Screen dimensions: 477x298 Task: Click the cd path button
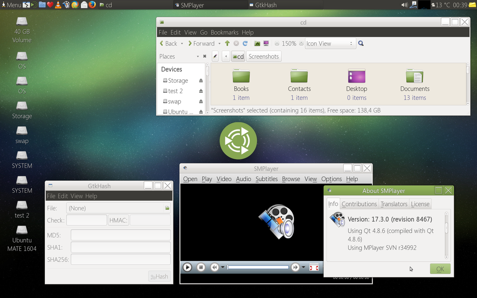[x=238, y=56]
